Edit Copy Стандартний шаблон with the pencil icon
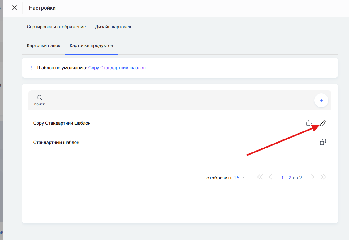Screen dimensions: 349x240 (323, 123)
